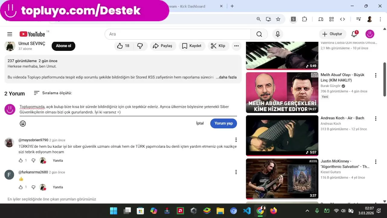Click the zoom magnifier in address bar
The width and height of the screenshot is (387, 218).
[259, 19]
